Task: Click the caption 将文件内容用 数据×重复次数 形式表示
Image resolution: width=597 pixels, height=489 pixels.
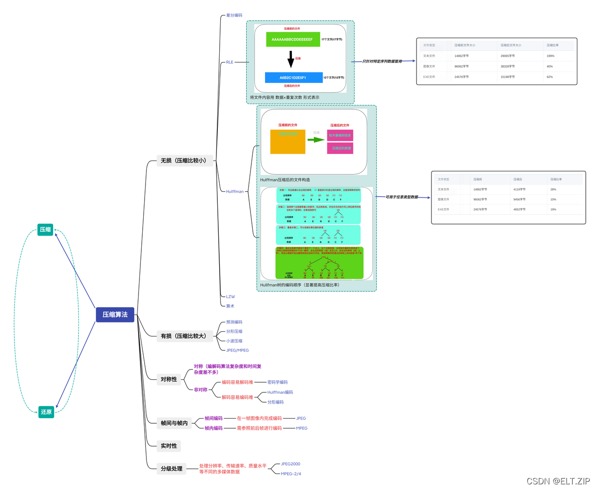Action: 285,98
